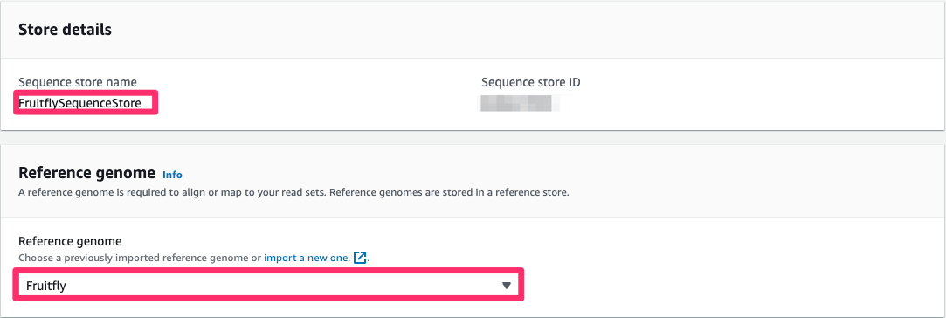Click the Sequence store ID label

click(531, 82)
